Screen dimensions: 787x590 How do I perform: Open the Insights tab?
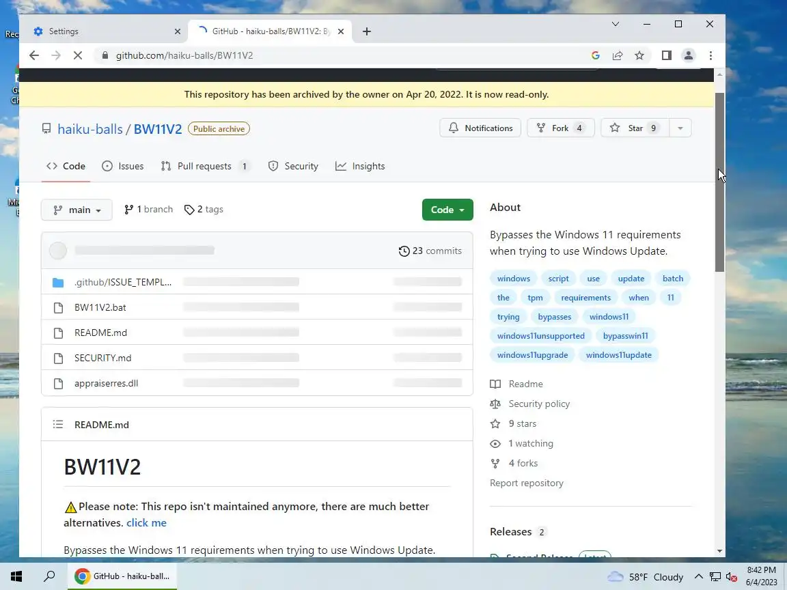pos(360,166)
